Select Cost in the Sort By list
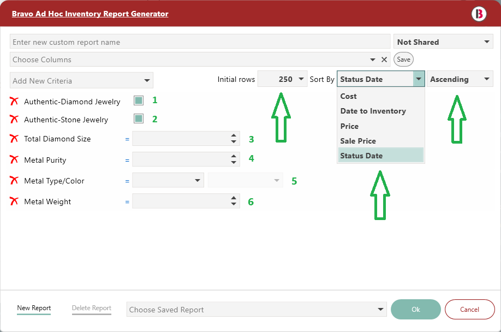This screenshot has width=501, height=332. pyautogui.click(x=380, y=96)
